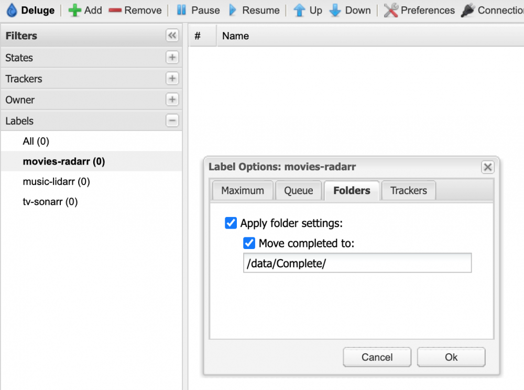The height and width of the screenshot is (390, 524).
Task: Toggle Move completed to checkbox
Action: (x=249, y=243)
